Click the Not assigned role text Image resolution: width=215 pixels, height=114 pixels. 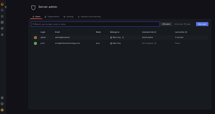pyautogui.click(x=148, y=43)
